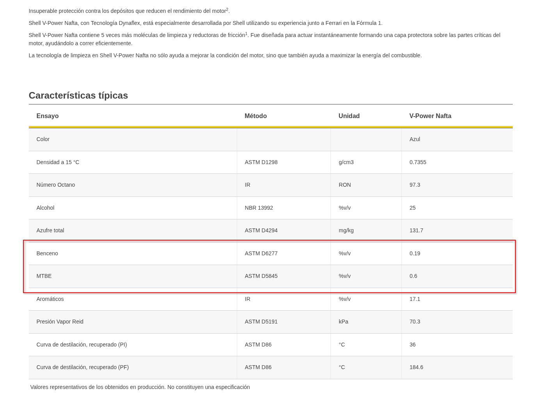The image size is (549, 396).
Task: Click the 'Presión Vapor Reid' row label
Action: pos(60,322)
